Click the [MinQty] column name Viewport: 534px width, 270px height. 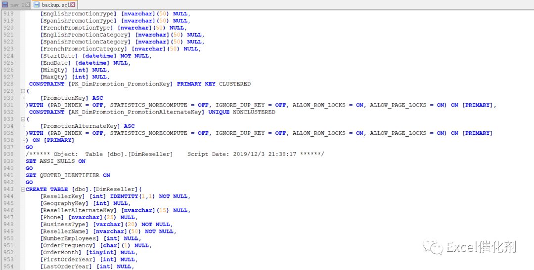click(x=54, y=70)
